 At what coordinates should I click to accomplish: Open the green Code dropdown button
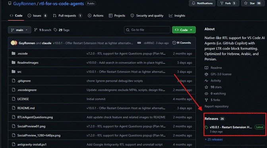click(x=184, y=30)
